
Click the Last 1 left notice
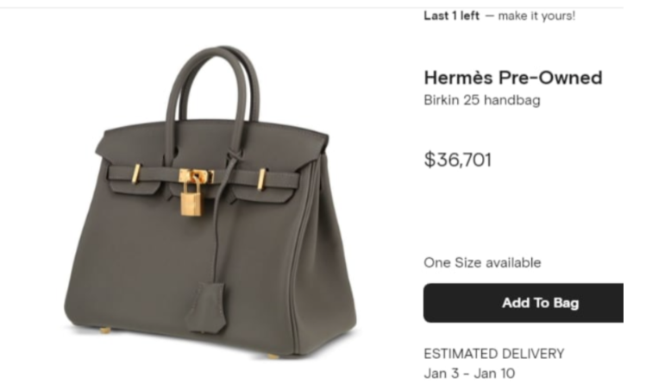(451, 16)
